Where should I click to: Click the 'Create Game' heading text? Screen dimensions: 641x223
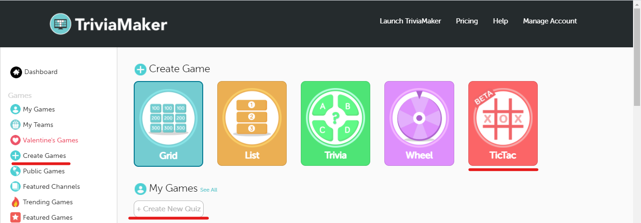(x=180, y=69)
